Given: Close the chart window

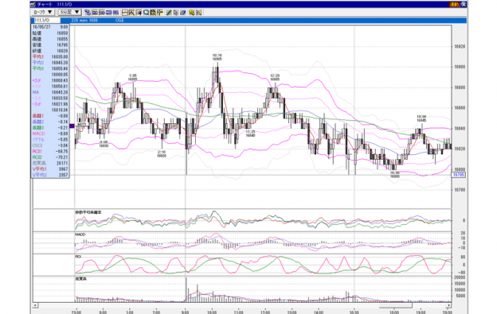Looking at the screenshot, I should click(464, 5).
